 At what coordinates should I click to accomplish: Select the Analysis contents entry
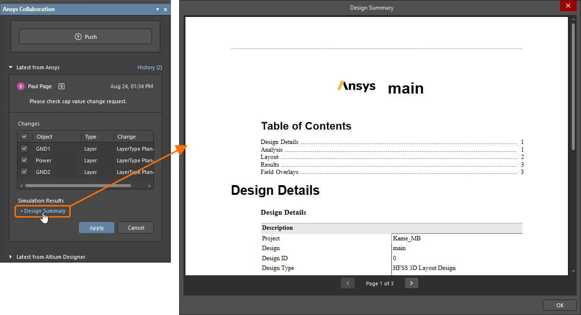(392, 150)
